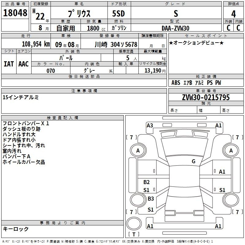The width and height of the screenshot is (245, 245).
Task: Click the キーロック office notice text
Action: [16, 229]
